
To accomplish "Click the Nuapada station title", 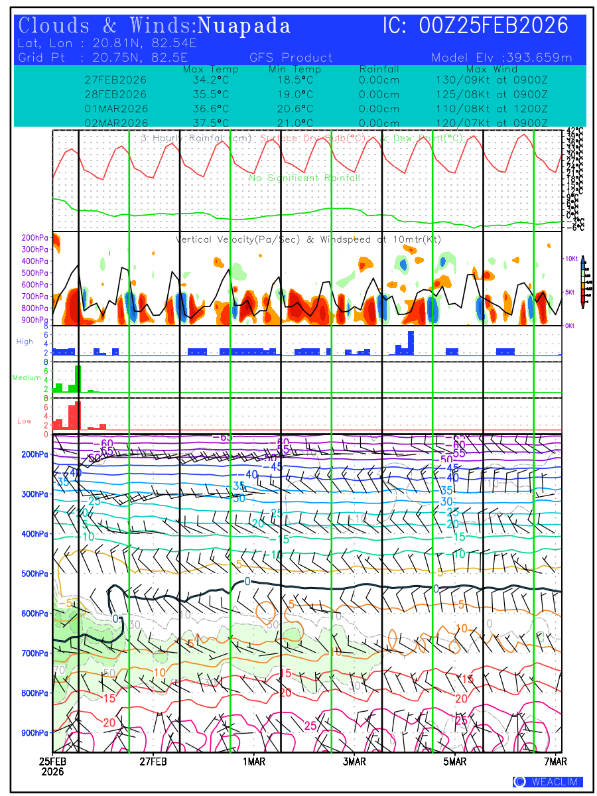I will click(245, 26).
